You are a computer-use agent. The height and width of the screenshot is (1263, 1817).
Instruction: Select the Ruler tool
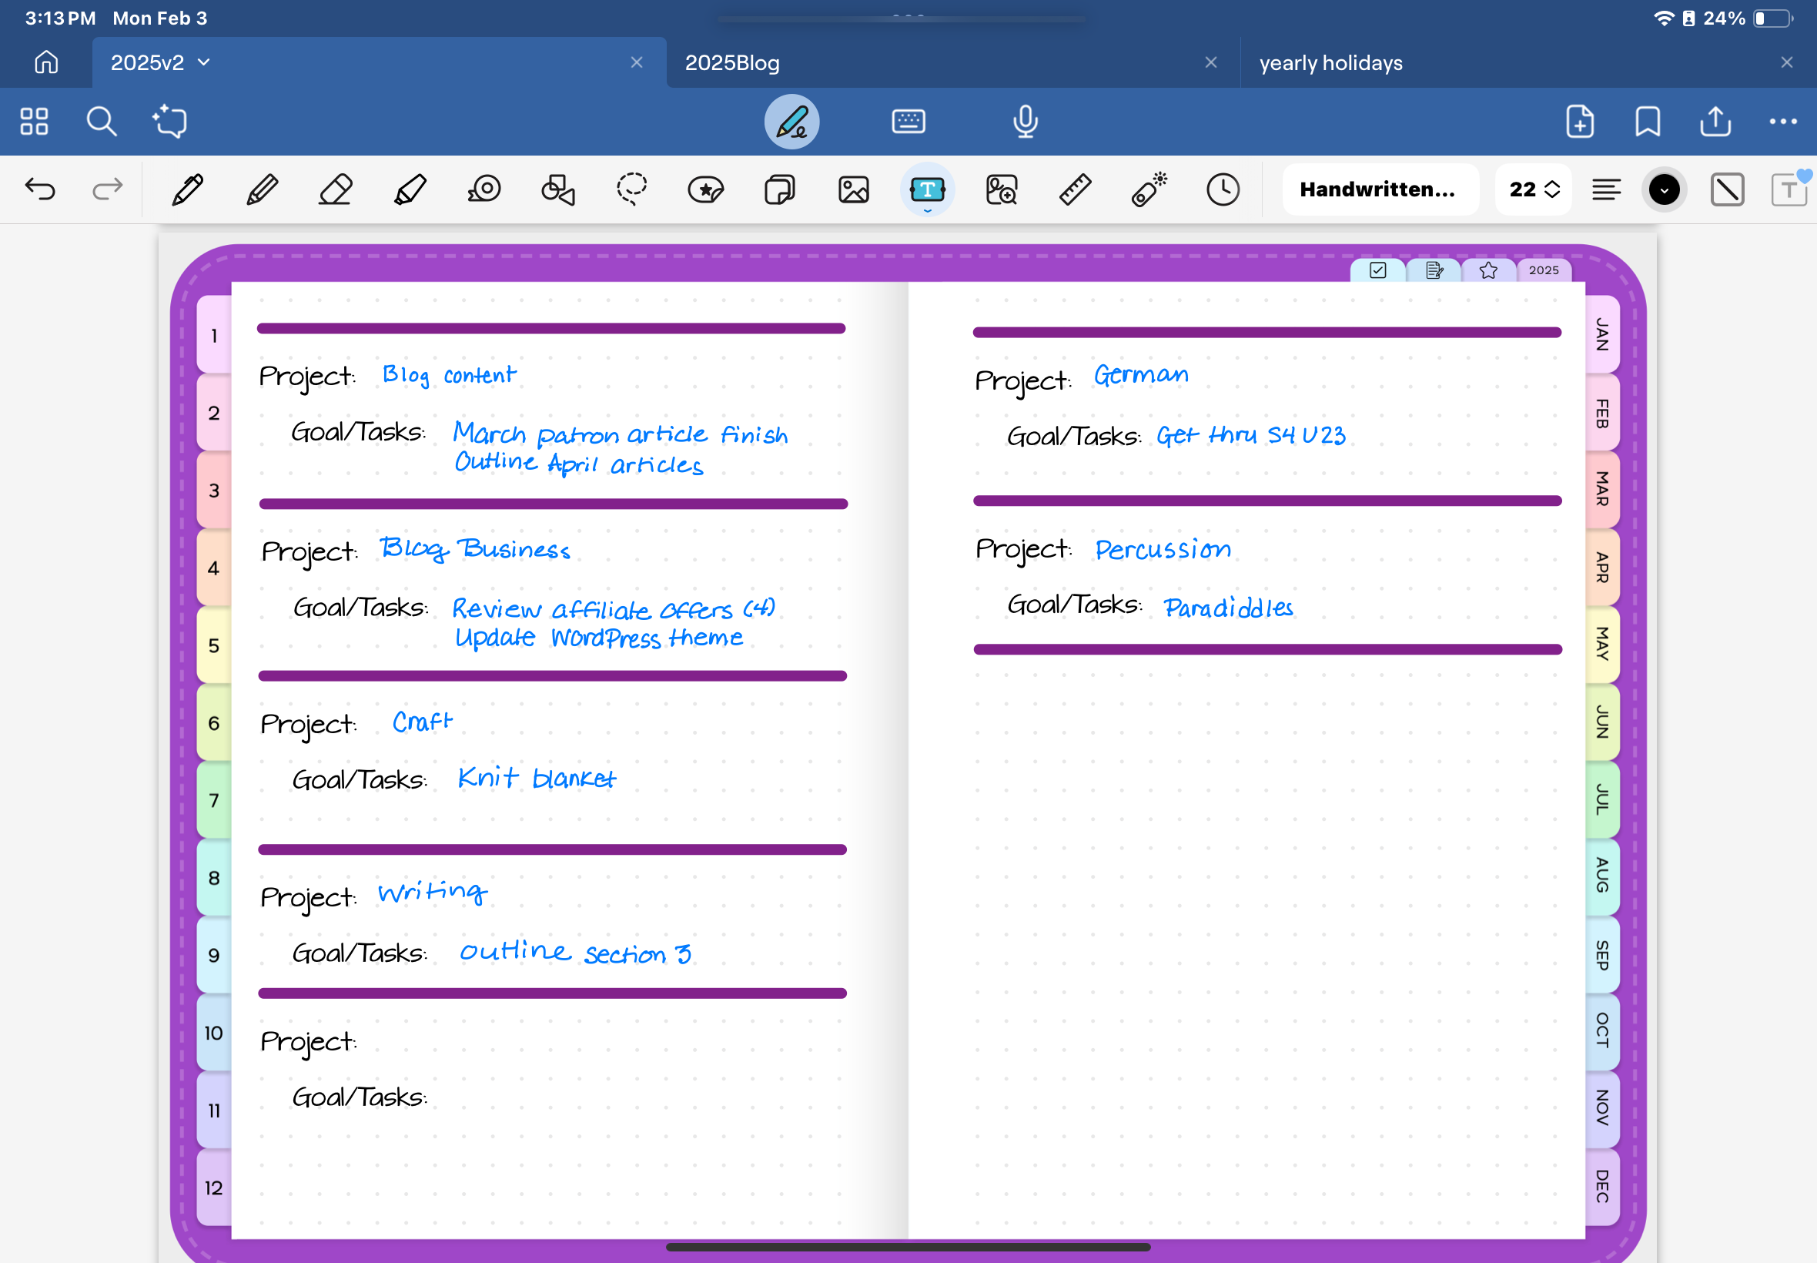[1075, 190]
